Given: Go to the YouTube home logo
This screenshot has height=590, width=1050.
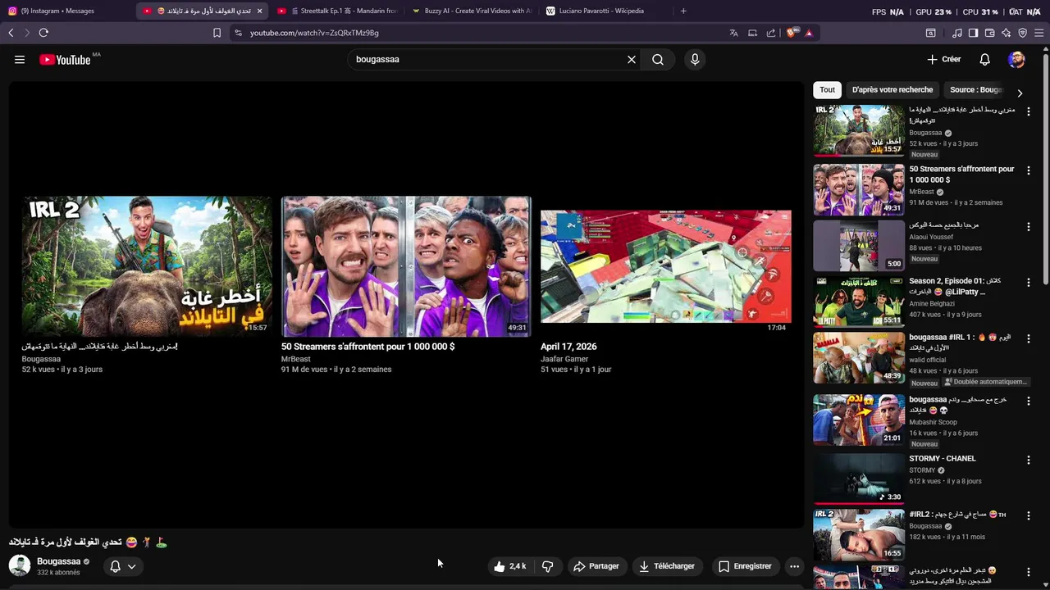Looking at the screenshot, I should [65, 60].
